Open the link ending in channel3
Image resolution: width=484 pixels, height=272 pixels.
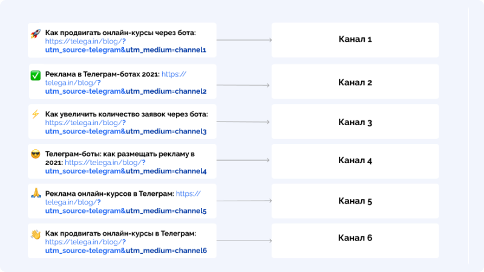(x=126, y=127)
